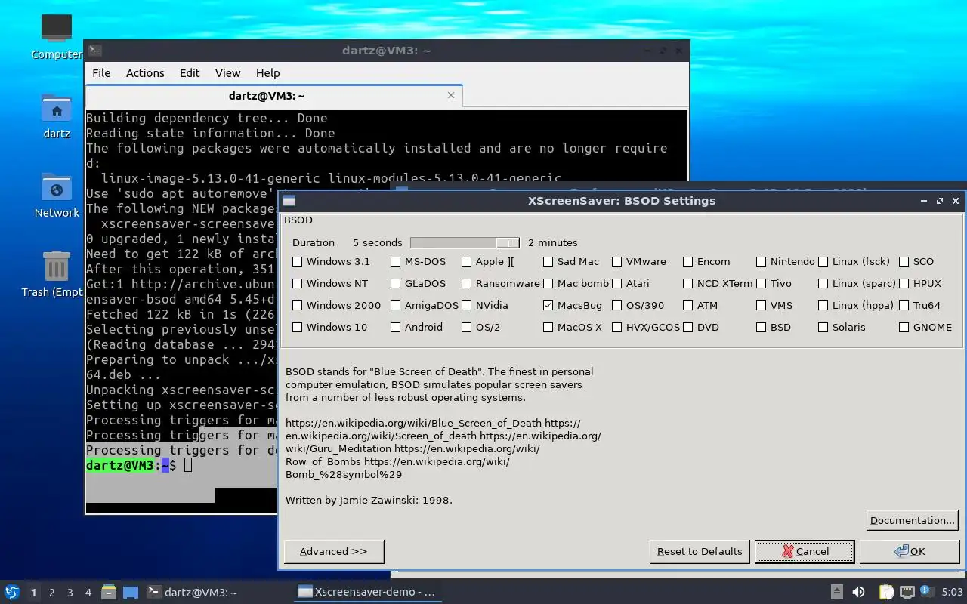This screenshot has width=967, height=604.
Task: Click the BSOD Settings title bar
Action: [x=621, y=201]
